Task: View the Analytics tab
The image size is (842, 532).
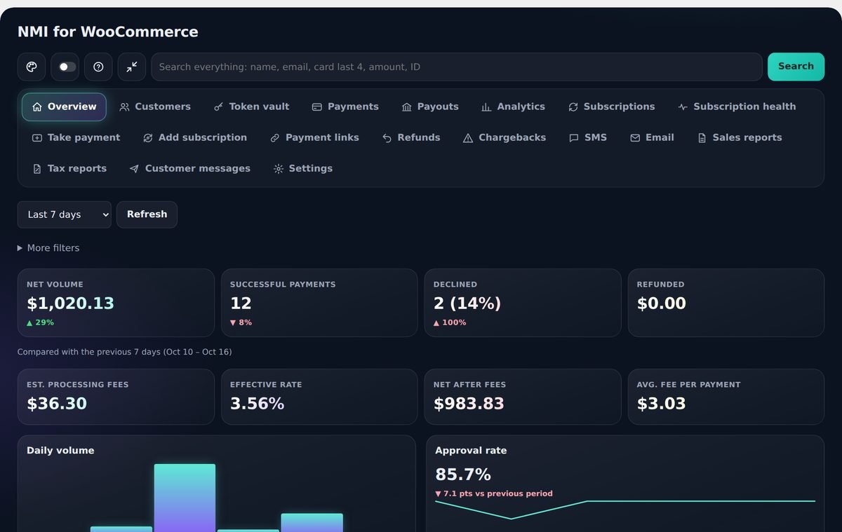Action: [513, 107]
